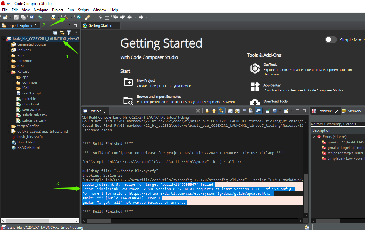Image resolution: width=365 pixels, height=230 pixels.
Task: Click the Pin Console icon
Action: (267, 111)
